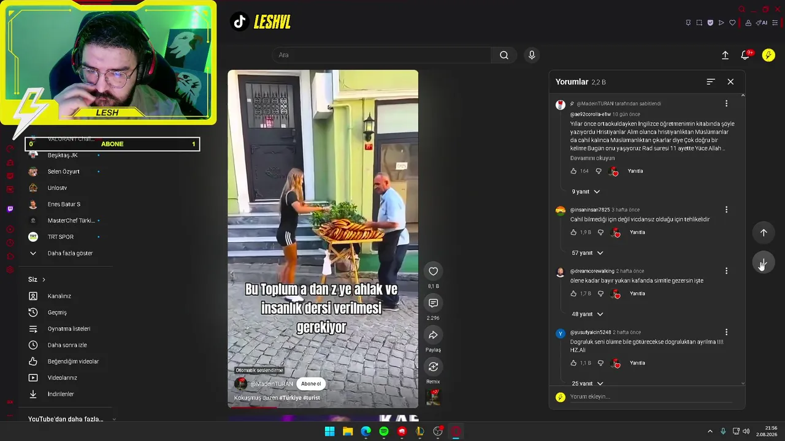This screenshot has height=441, width=785.
Task: Share the short with the Paylaş arrow
Action: coord(433,335)
